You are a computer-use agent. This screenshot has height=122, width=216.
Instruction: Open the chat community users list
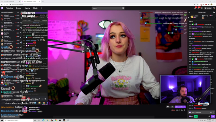tap(214, 12)
